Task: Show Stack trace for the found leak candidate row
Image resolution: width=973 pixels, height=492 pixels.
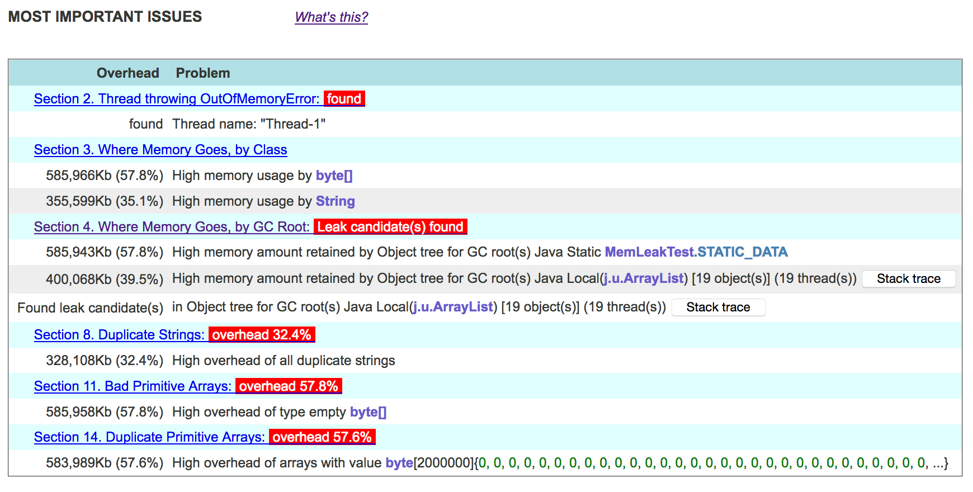Action: 718,307
